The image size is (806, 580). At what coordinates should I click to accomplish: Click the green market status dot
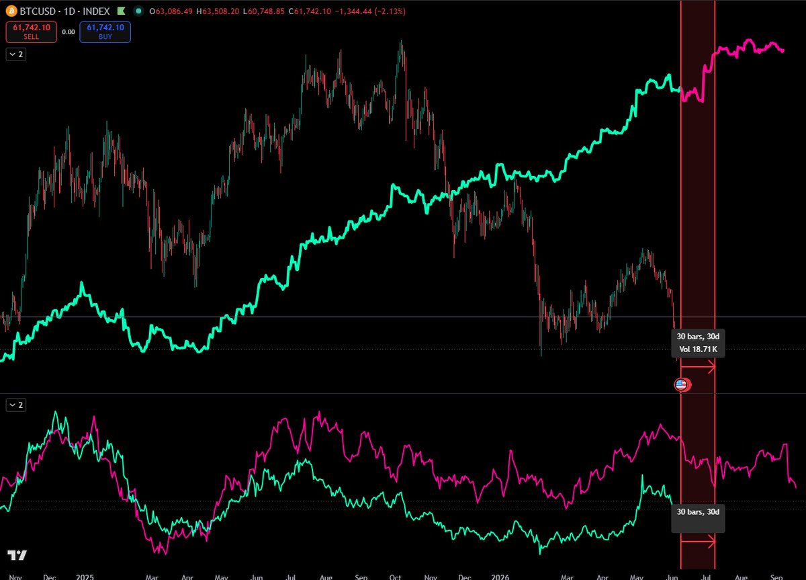[x=138, y=11]
